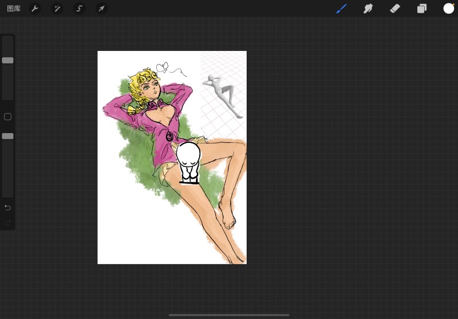Tap the white chibi figure sticker
Viewport: 458px width, 319px height.
(189, 163)
